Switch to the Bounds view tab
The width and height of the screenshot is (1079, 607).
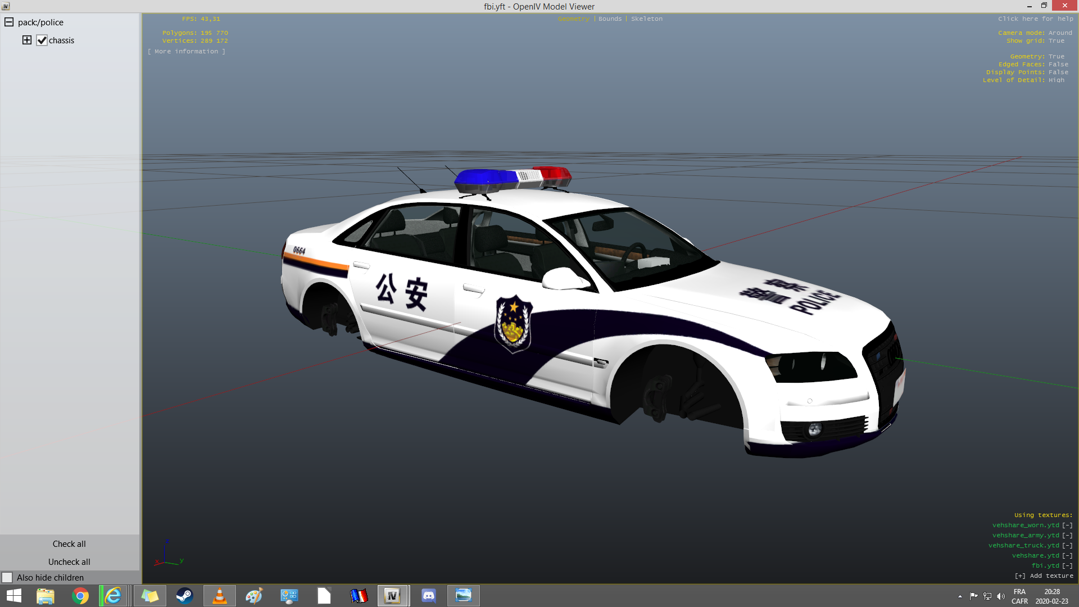(x=610, y=19)
